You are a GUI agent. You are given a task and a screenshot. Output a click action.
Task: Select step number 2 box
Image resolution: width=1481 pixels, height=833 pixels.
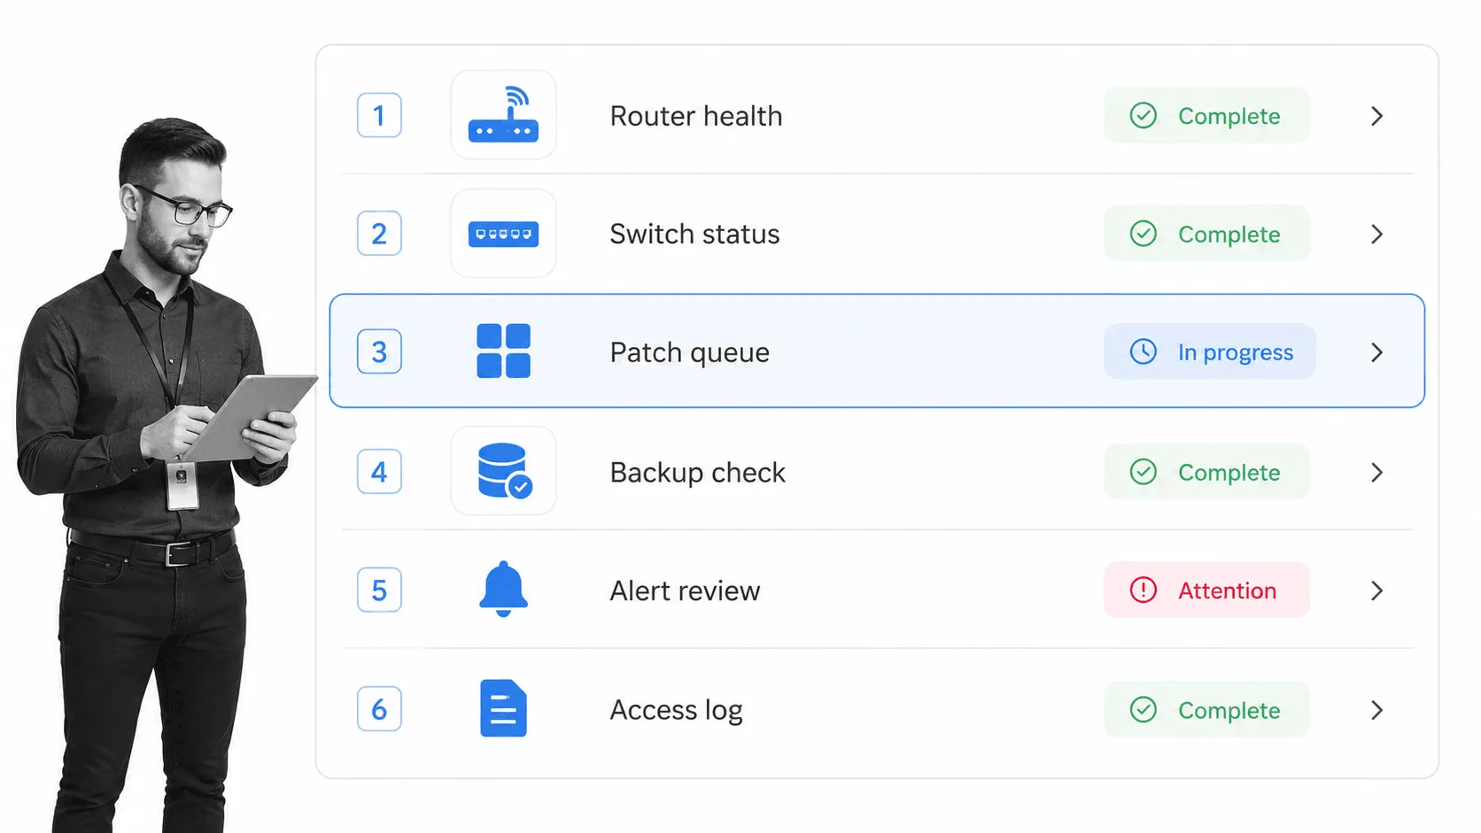coord(379,234)
